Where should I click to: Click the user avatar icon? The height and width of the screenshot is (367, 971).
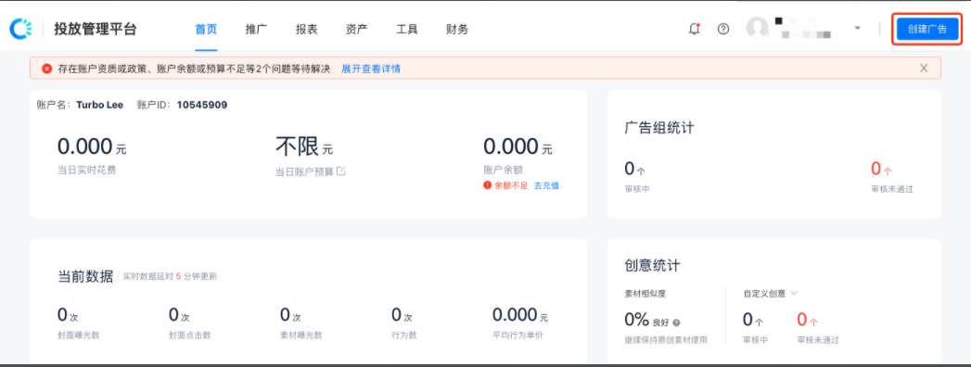pyautogui.click(x=758, y=29)
